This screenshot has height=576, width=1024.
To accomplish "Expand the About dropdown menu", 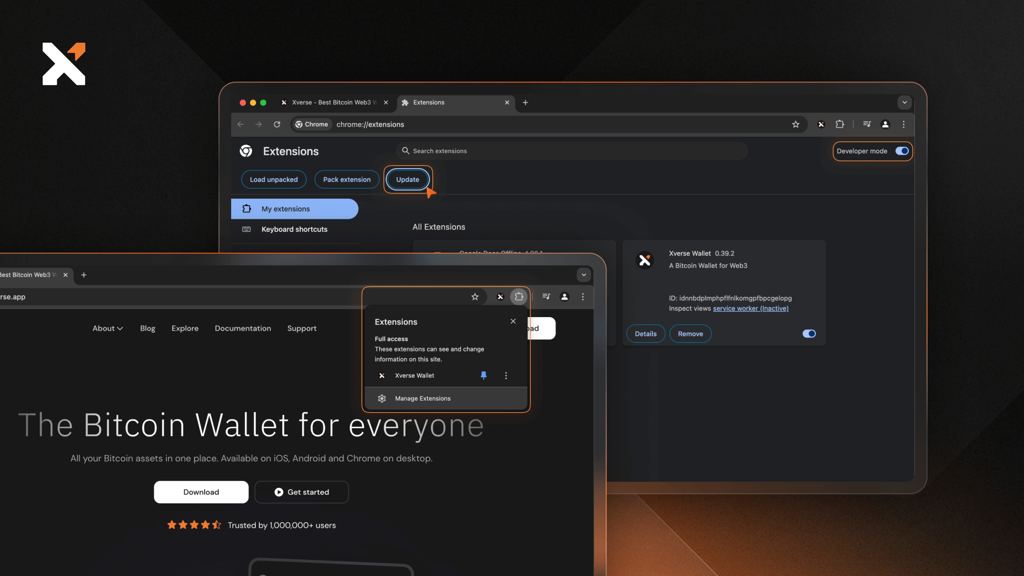I will tap(108, 328).
